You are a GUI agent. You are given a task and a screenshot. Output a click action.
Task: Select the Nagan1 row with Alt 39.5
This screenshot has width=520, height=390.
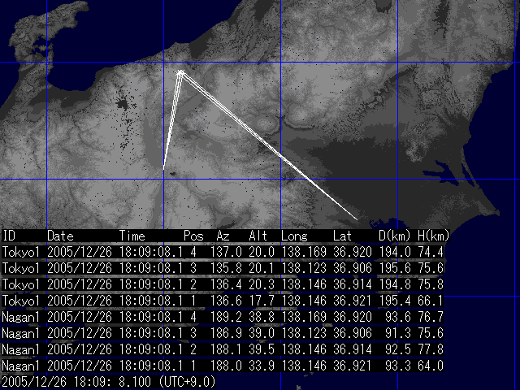point(223,349)
